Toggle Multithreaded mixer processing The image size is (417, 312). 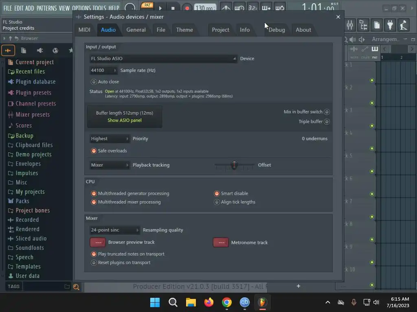tap(94, 202)
